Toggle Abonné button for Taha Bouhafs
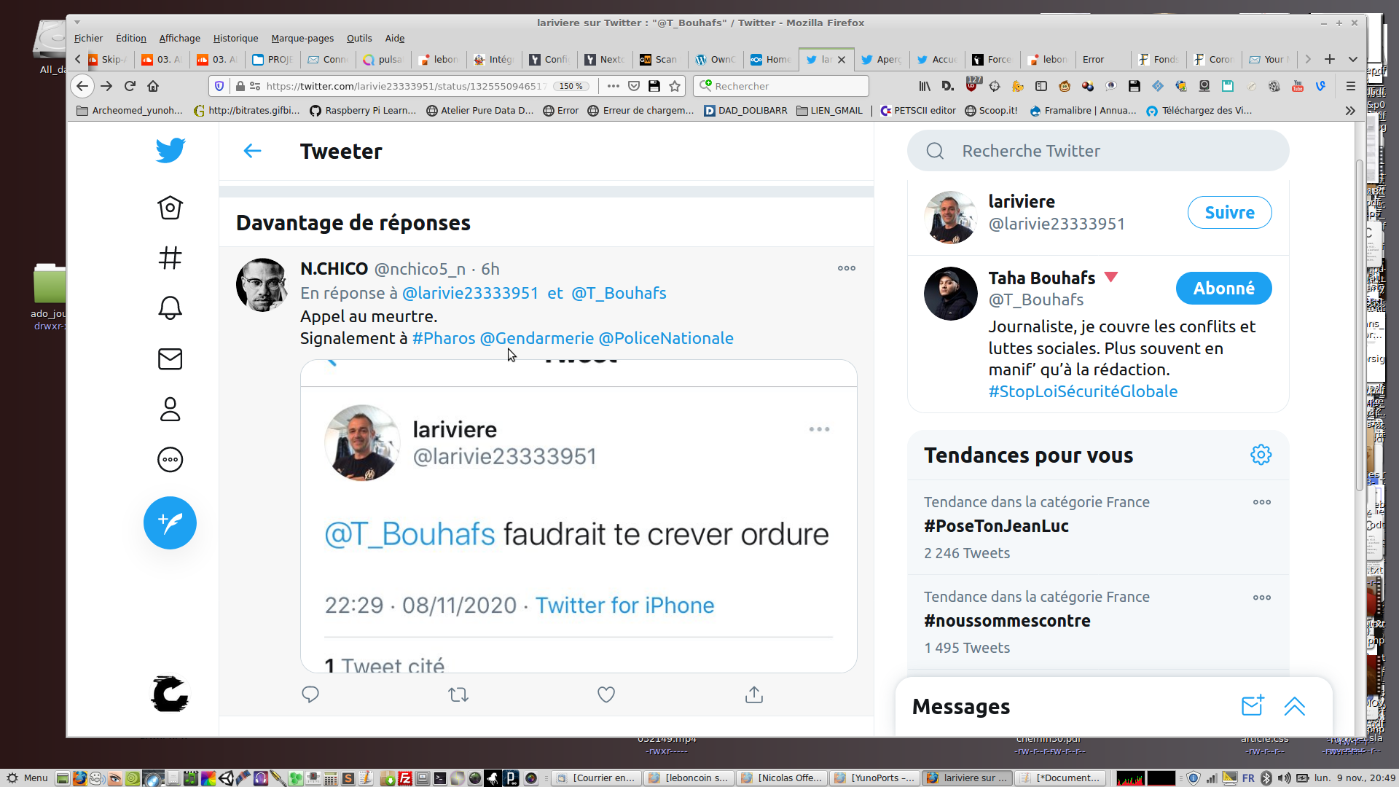This screenshot has height=787, width=1399. pos(1223,289)
